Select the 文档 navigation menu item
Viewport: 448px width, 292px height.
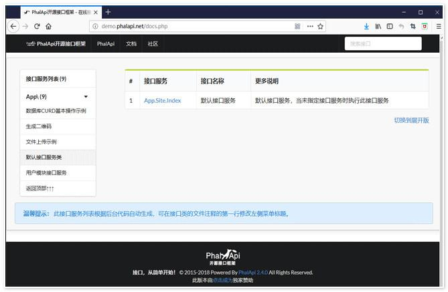click(x=131, y=44)
